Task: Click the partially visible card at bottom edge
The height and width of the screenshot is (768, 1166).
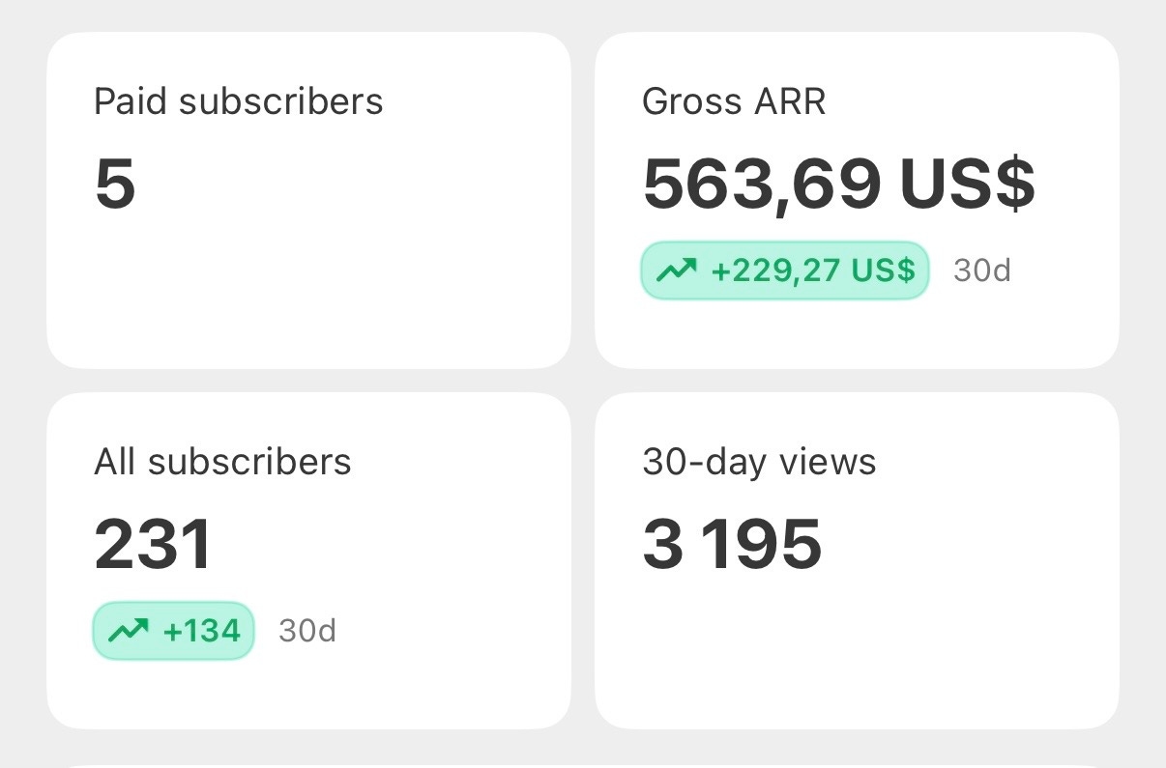Action: 583,762
